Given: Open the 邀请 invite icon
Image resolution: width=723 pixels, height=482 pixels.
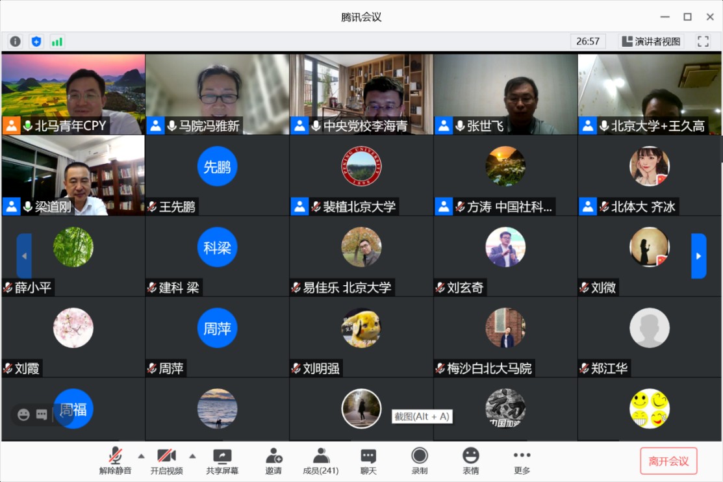Looking at the screenshot, I should [x=273, y=461].
